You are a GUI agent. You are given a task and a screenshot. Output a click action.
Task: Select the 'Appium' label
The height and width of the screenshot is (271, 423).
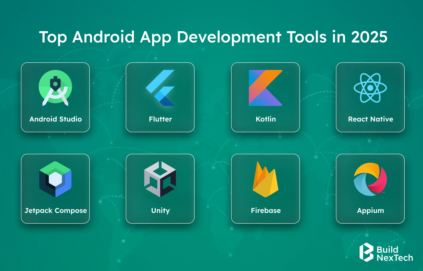pos(371,211)
